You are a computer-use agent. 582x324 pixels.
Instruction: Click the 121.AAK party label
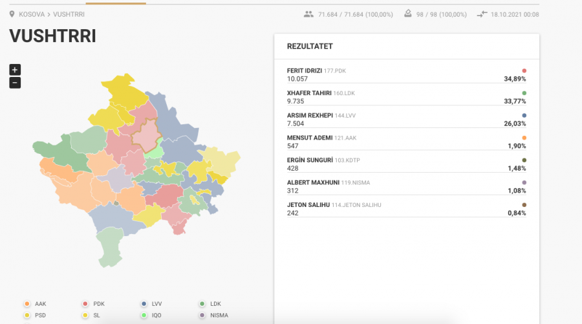click(345, 138)
